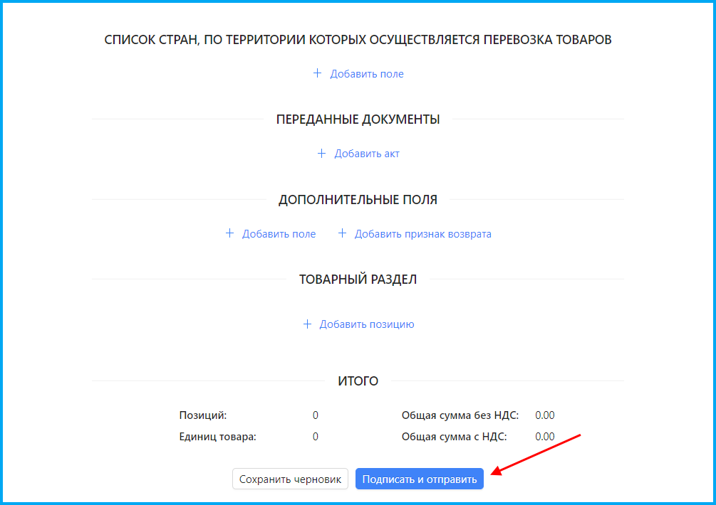Screen dimensions: 716x505
Task: Click the plus icon beside 'Добавить позицию'
Action: [307, 324]
